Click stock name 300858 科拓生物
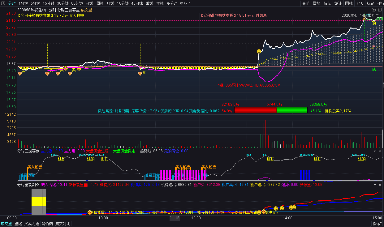 click(x=32, y=10)
